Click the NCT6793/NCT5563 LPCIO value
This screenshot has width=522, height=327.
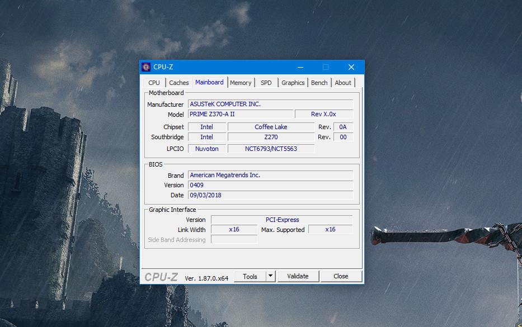[271, 149]
